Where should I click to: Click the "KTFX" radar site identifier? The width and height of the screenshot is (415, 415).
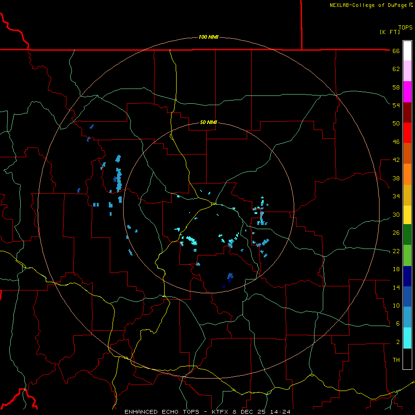pyautogui.click(x=221, y=412)
